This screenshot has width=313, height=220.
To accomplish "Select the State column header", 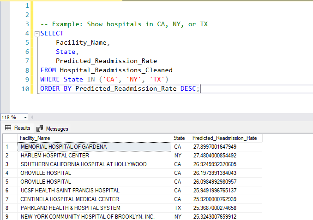I will pyautogui.click(x=180, y=138).
